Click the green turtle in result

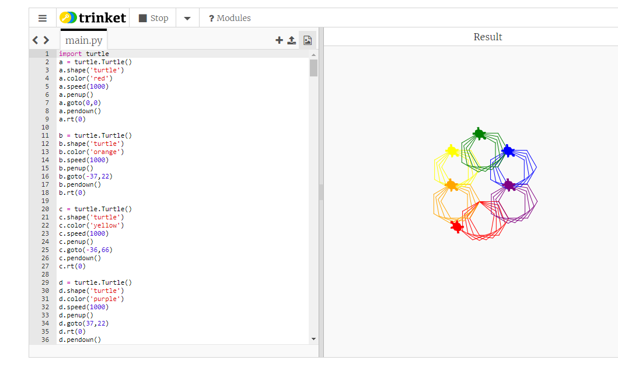479,134
